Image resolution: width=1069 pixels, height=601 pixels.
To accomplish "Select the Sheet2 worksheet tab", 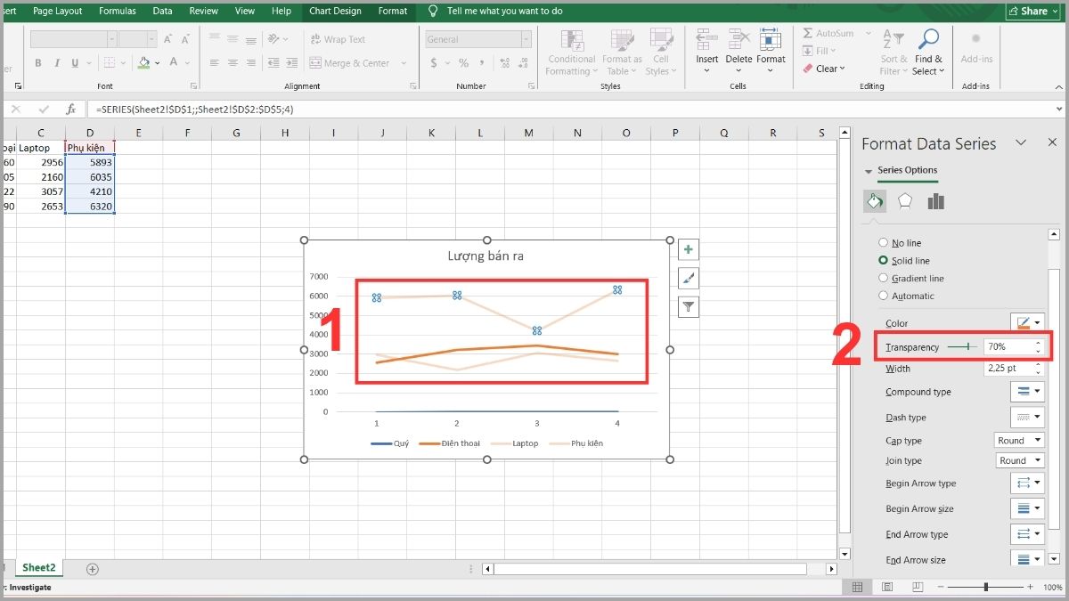I will 39,568.
